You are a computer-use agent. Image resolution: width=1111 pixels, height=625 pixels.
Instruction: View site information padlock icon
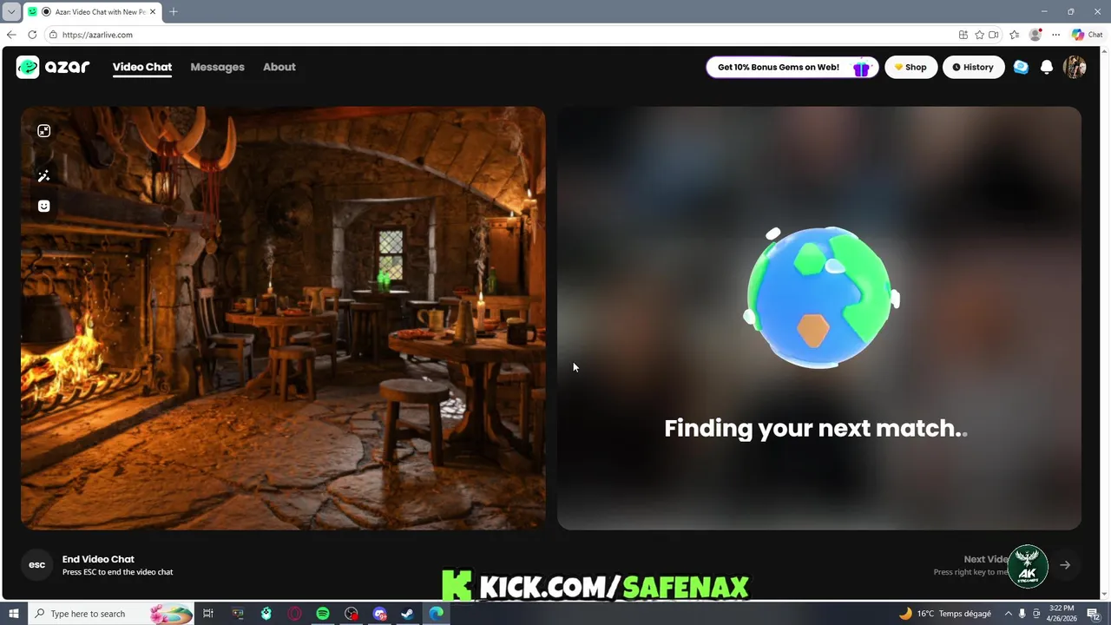tap(53, 35)
